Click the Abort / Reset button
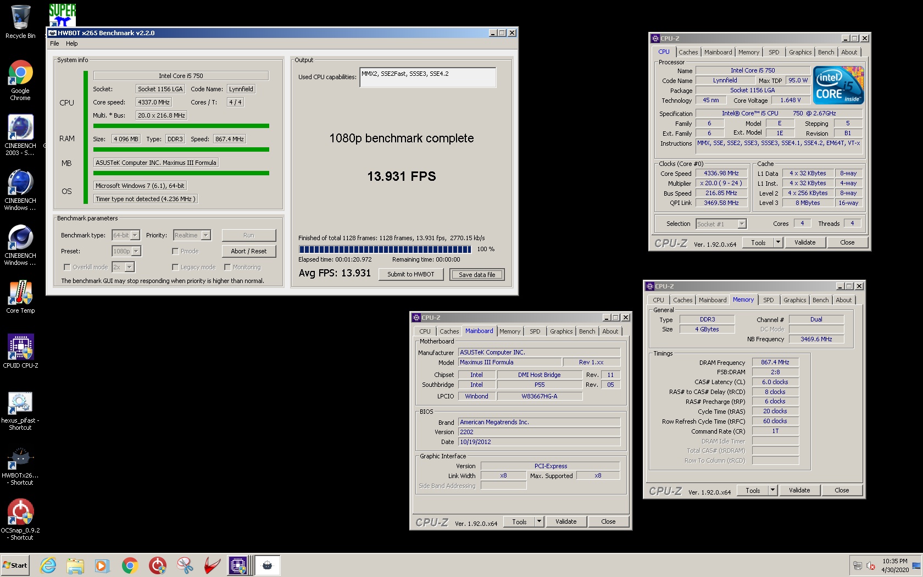923x577 pixels. pos(249,251)
